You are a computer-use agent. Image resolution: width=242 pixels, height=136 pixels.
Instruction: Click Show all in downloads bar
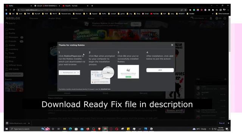(x=222, y=123)
